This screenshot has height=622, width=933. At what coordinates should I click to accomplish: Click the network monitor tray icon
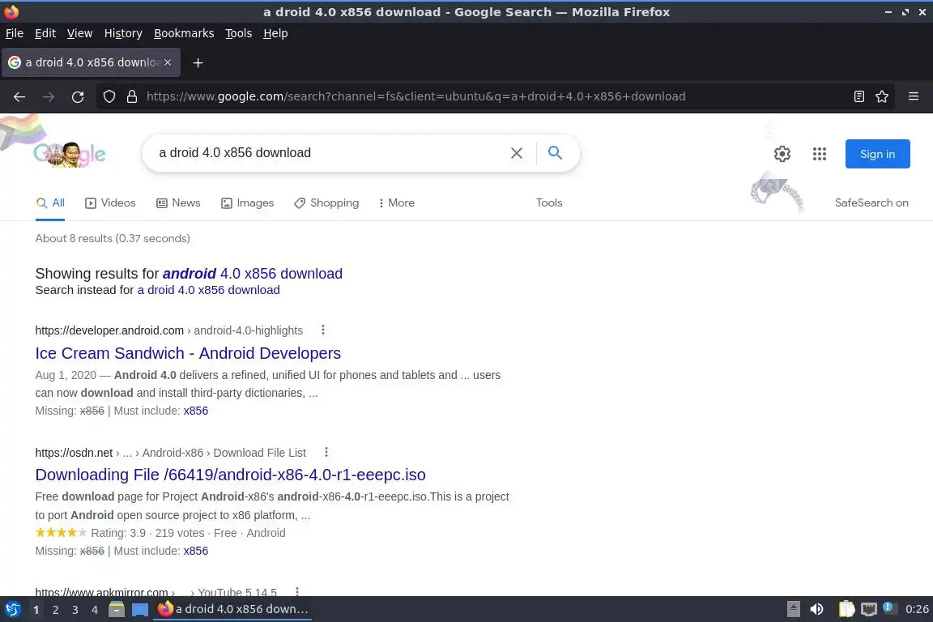pyautogui.click(x=869, y=609)
